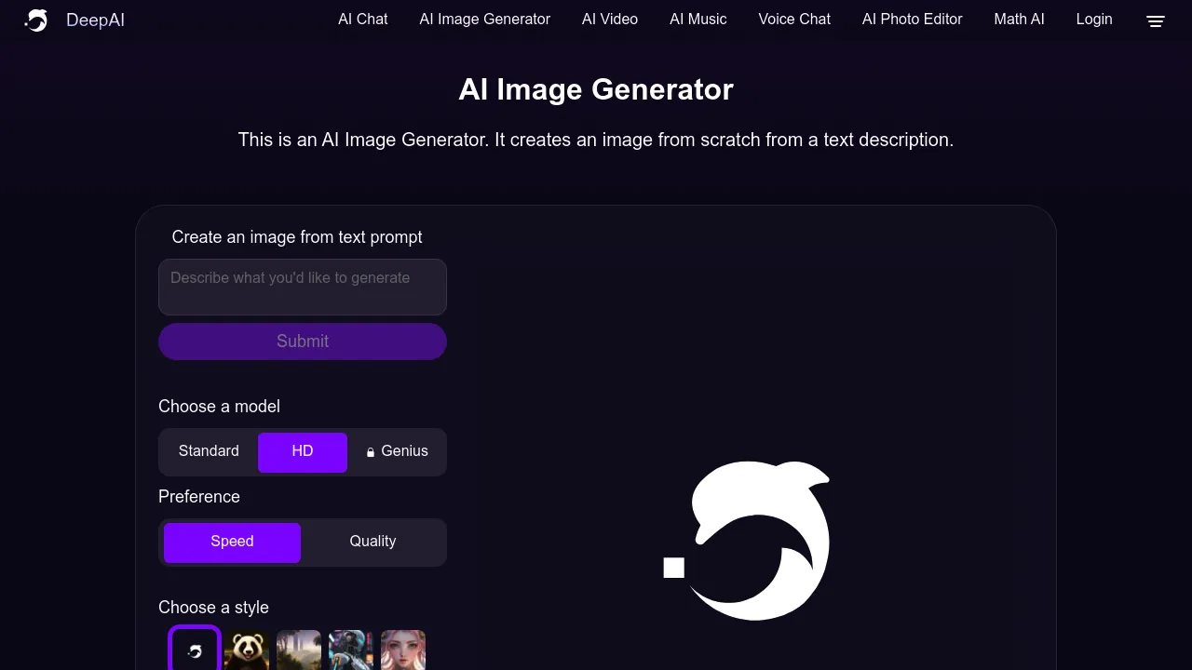Click the image prompt text field
1192x670 pixels.
pyautogui.click(x=303, y=287)
